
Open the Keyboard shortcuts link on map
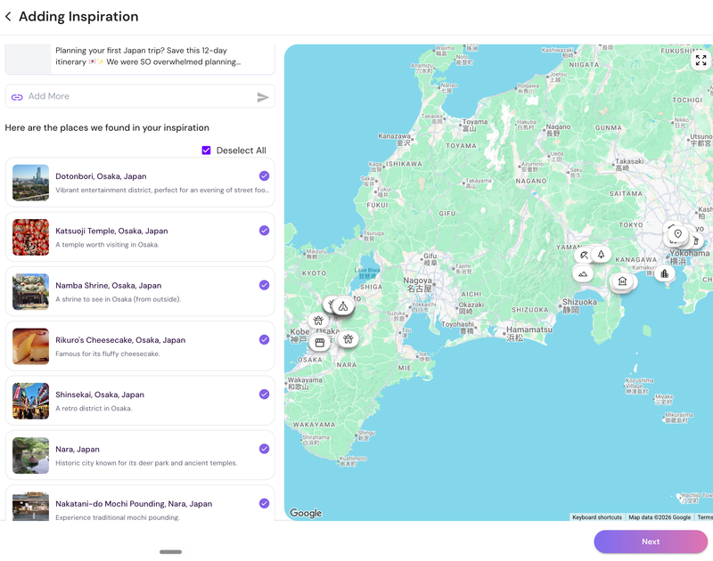(596, 517)
